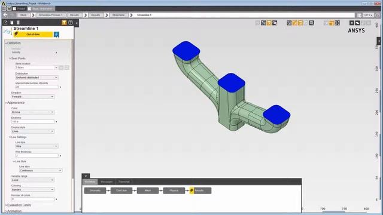Screen dimensions: 383x215
Task: Click the help icon at top-right of navigation bar
Action: pos(378,15)
